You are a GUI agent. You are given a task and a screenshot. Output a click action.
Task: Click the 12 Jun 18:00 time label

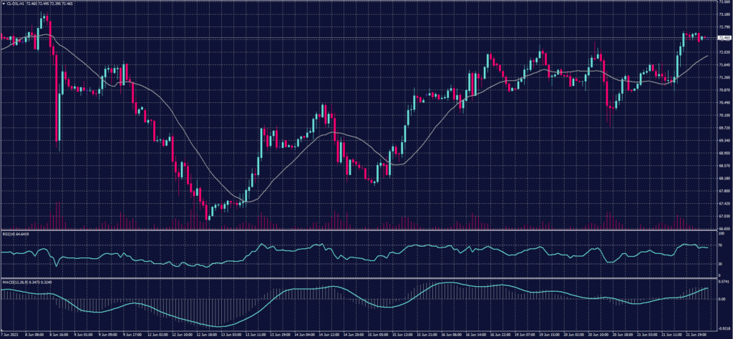coord(207,333)
